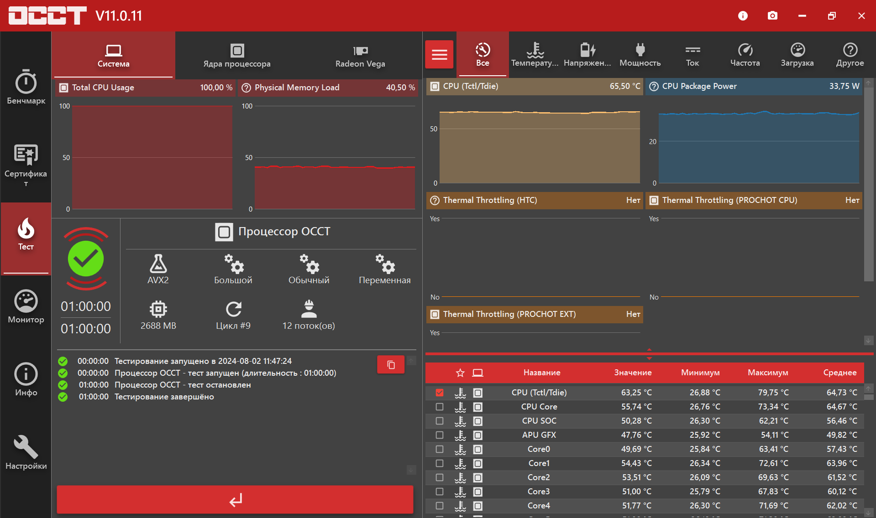876x518 pixels.
Task: Open the Монитор gauge section
Action: (26, 306)
